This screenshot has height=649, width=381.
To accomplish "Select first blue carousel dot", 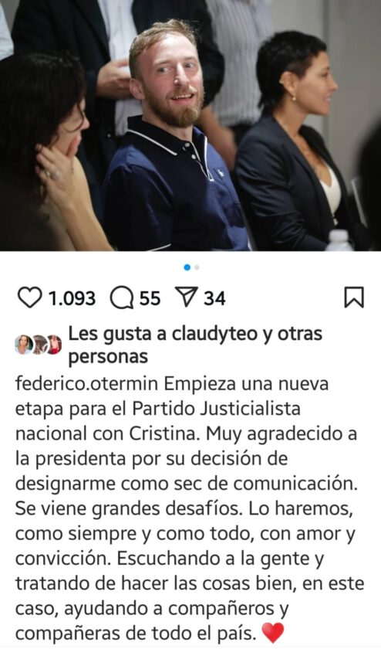I will [x=187, y=267].
